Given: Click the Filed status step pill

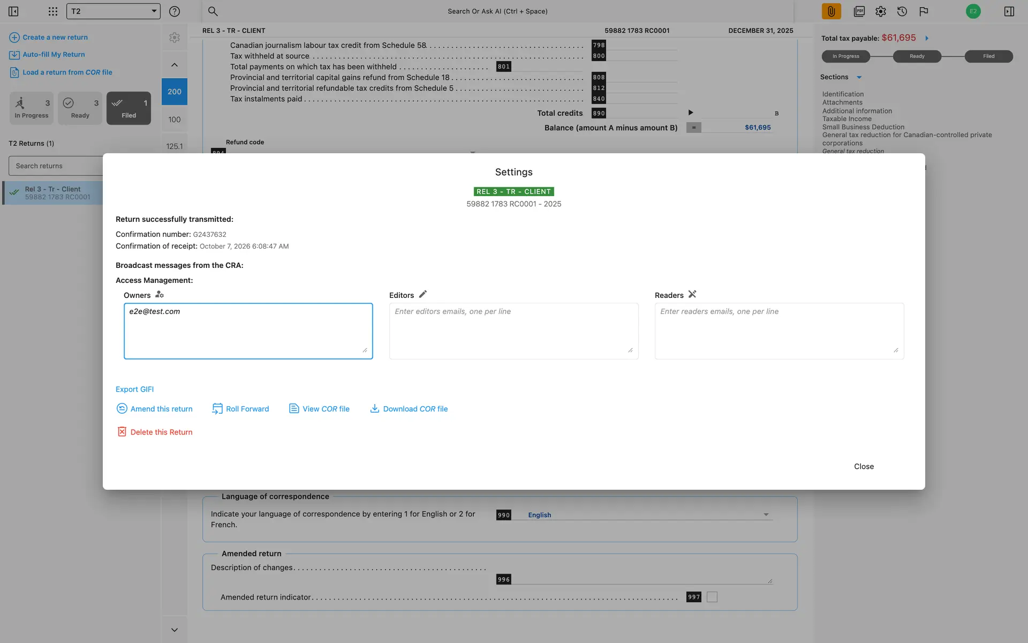Looking at the screenshot, I should [988, 56].
